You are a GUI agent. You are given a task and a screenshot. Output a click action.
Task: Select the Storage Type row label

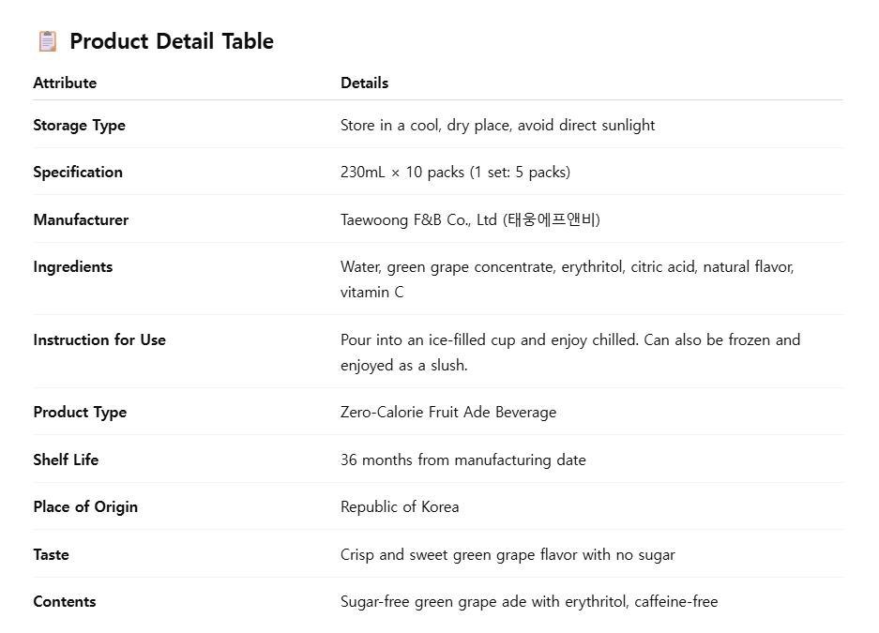click(x=79, y=125)
